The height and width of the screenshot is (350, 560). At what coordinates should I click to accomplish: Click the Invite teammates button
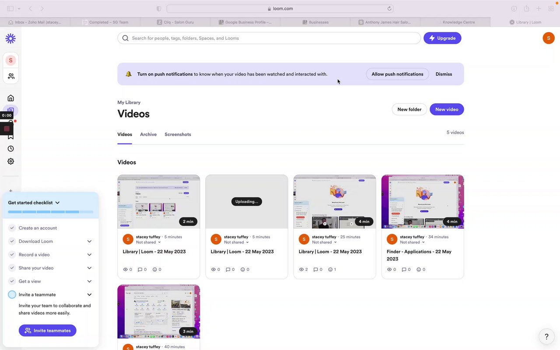(x=48, y=331)
